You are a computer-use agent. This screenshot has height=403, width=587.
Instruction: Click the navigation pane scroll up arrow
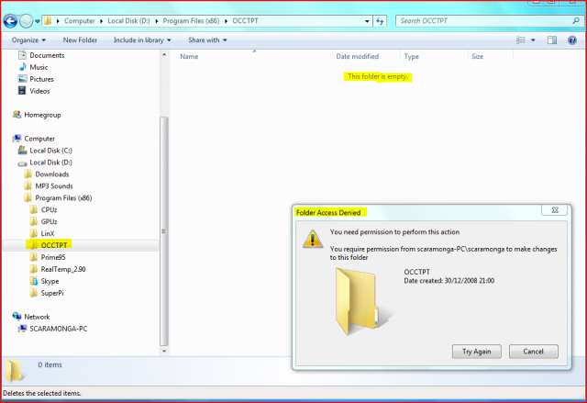point(164,55)
